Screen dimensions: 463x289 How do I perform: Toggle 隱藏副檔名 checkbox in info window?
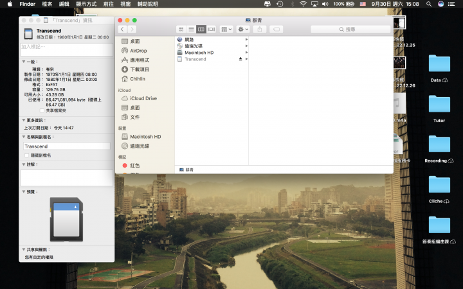[x=27, y=155]
